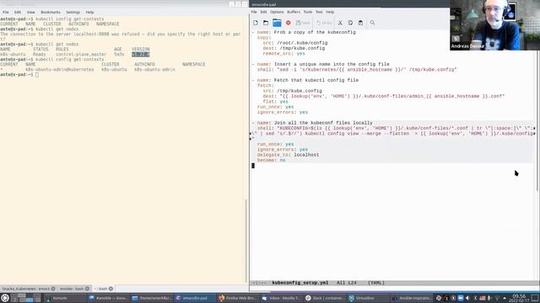540x303 pixels.
Task: Open the directory browser blue folder icon
Action: (x=277, y=23)
